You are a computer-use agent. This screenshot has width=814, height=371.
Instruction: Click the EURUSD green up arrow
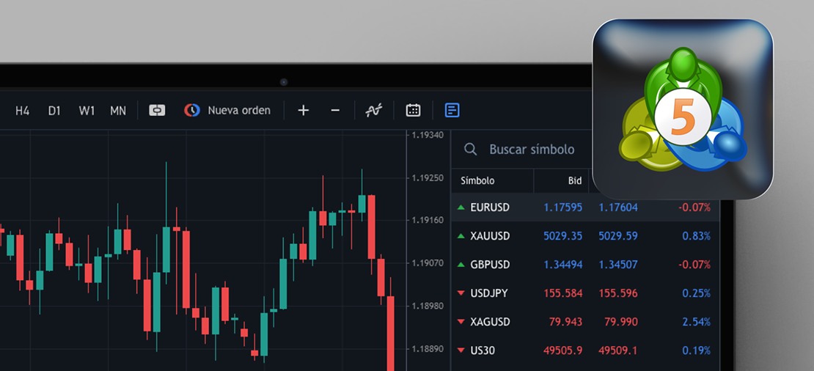tap(461, 207)
